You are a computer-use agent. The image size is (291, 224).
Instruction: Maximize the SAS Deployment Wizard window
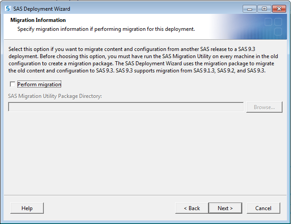click(264, 8)
